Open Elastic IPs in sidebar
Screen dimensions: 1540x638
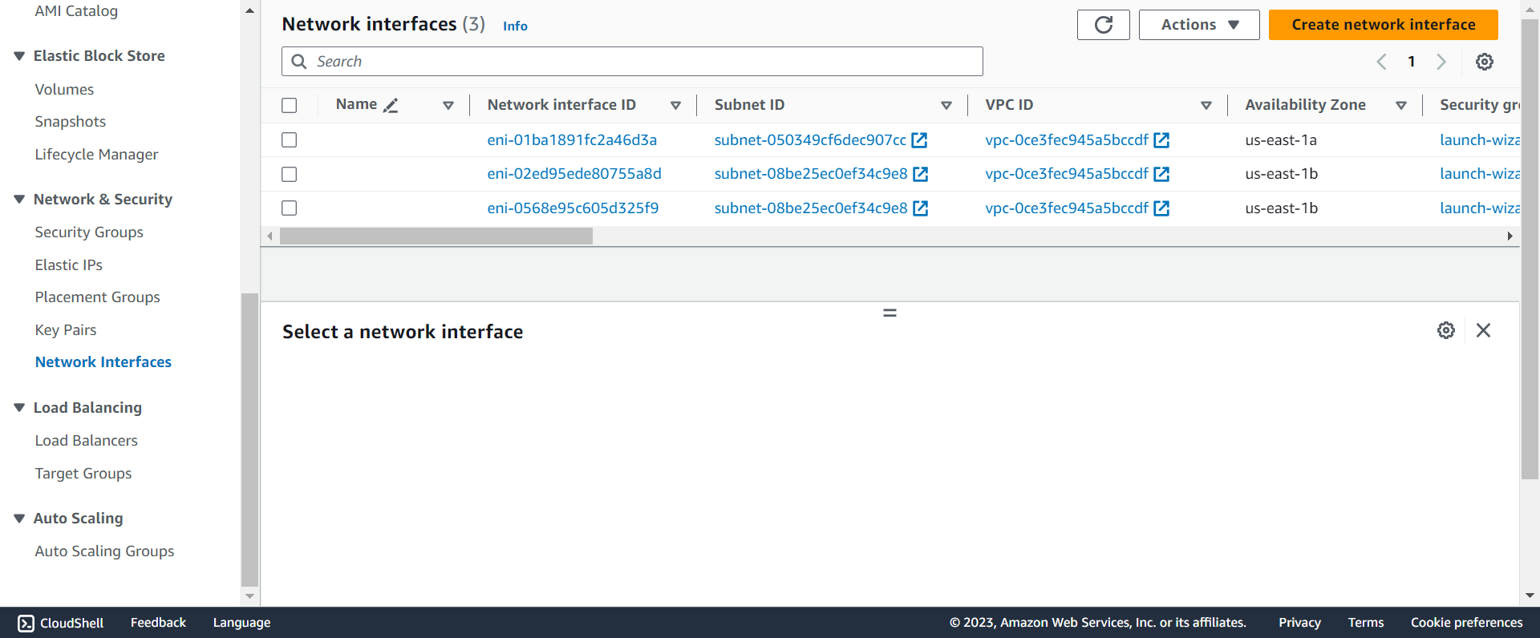click(69, 265)
